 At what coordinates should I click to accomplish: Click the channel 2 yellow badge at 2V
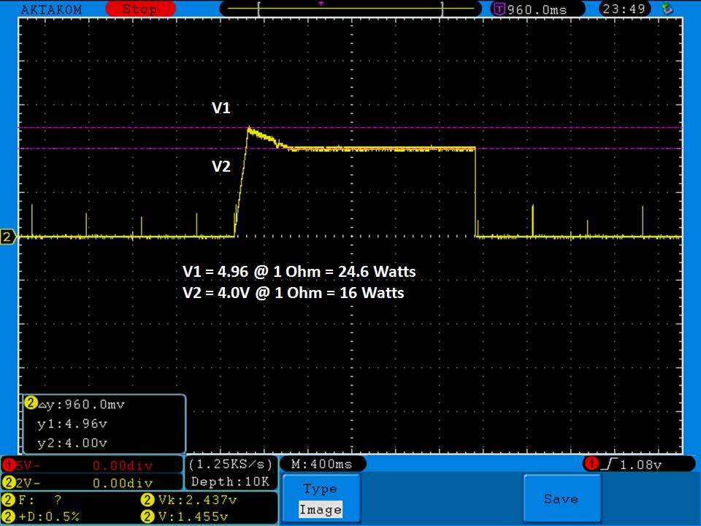8,483
